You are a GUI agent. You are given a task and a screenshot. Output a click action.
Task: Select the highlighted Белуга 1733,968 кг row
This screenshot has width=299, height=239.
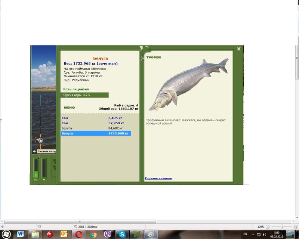[96, 133]
